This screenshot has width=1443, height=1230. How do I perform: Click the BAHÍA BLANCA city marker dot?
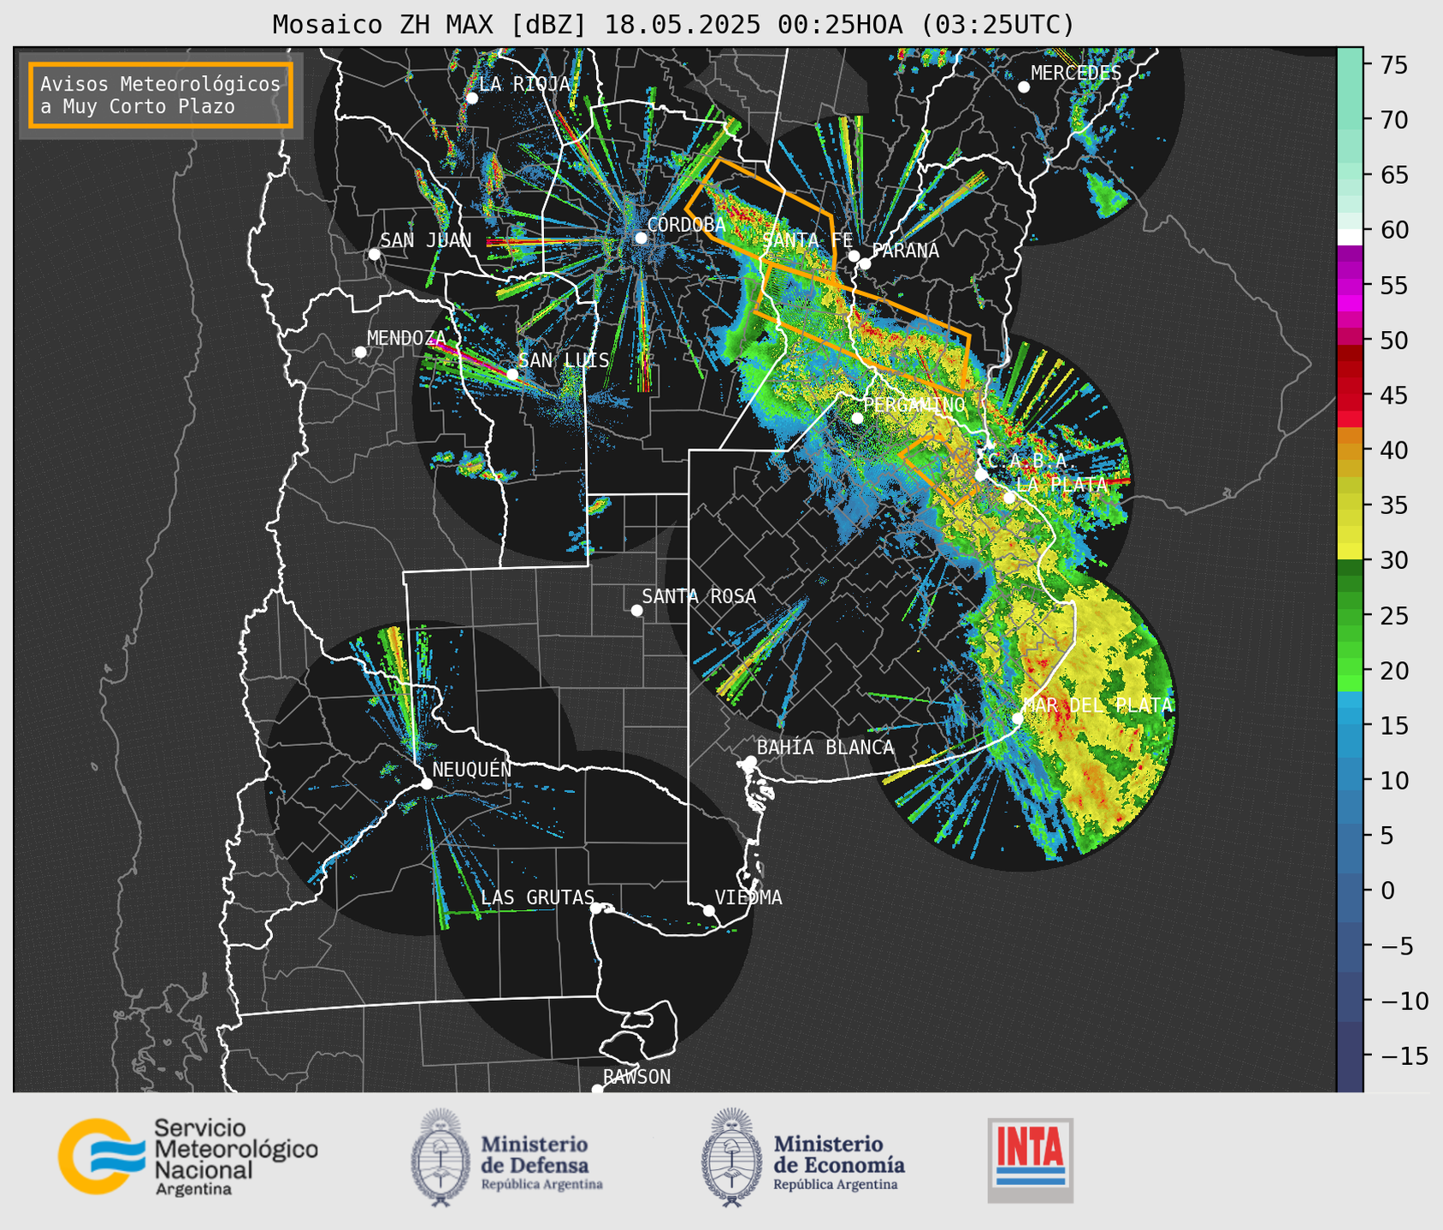pyautogui.click(x=751, y=761)
